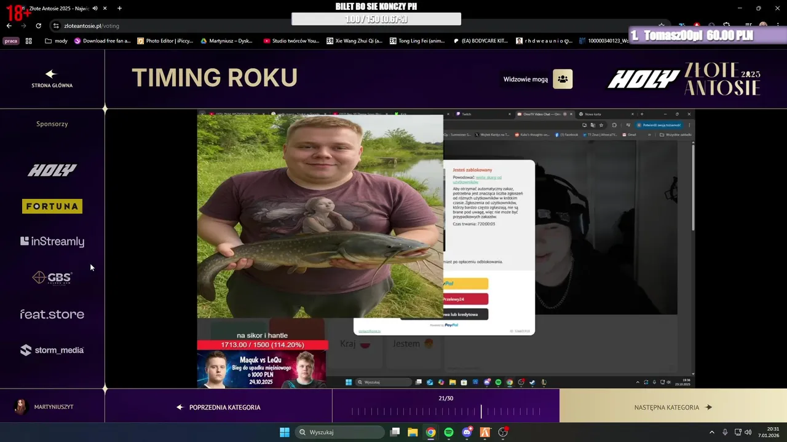
Task: Click the 'Maquk vs LeQu' banner in video
Action: pyautogui.click(x=263, y=369)
